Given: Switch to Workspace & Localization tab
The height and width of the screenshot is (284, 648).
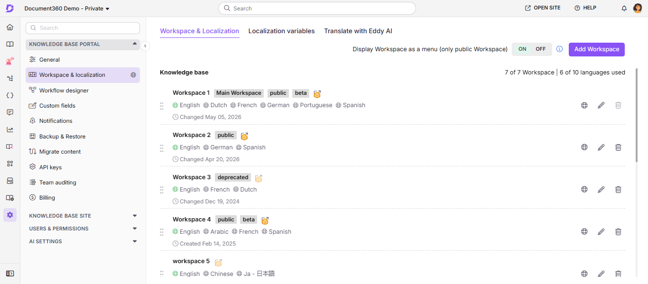Looking at the screenshot, I should point(199,31).
